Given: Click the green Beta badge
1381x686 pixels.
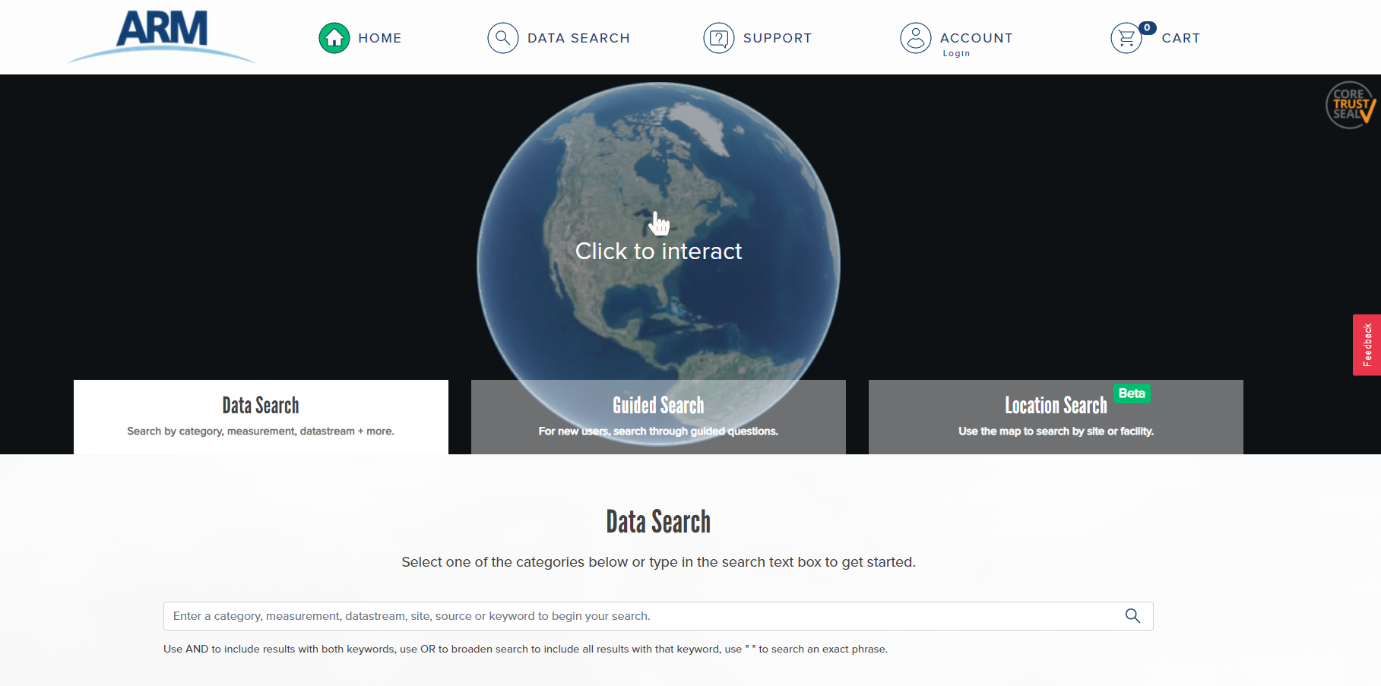Looking at the screenshot, I should 1132,394.
